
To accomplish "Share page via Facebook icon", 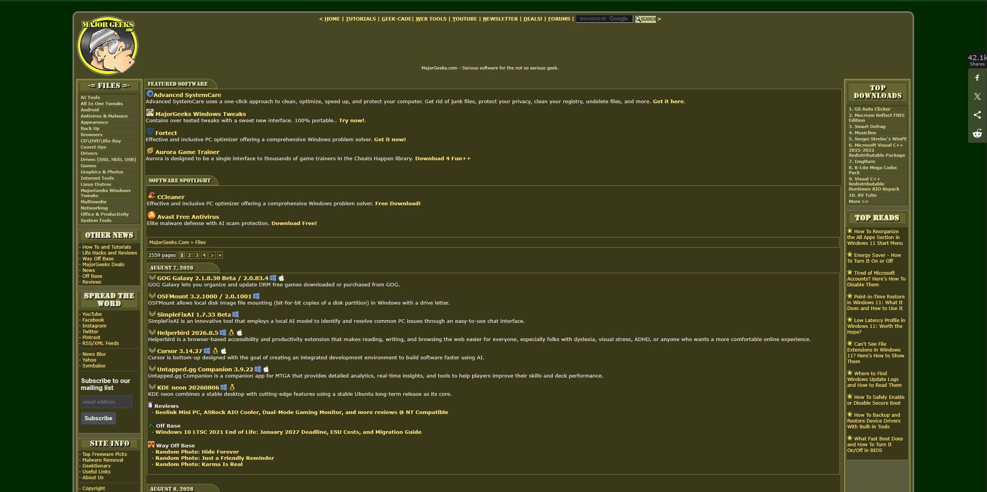I will coord(977,78).
